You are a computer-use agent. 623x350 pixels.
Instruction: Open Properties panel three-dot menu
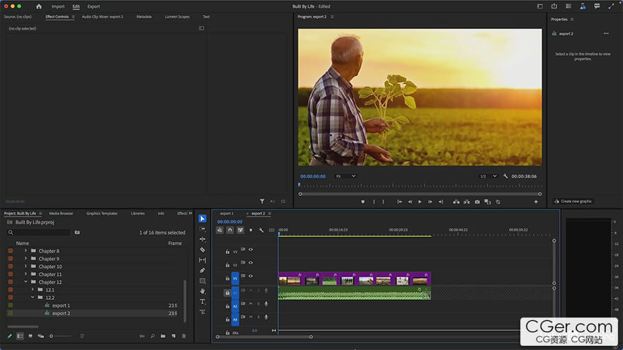(606, 33)
